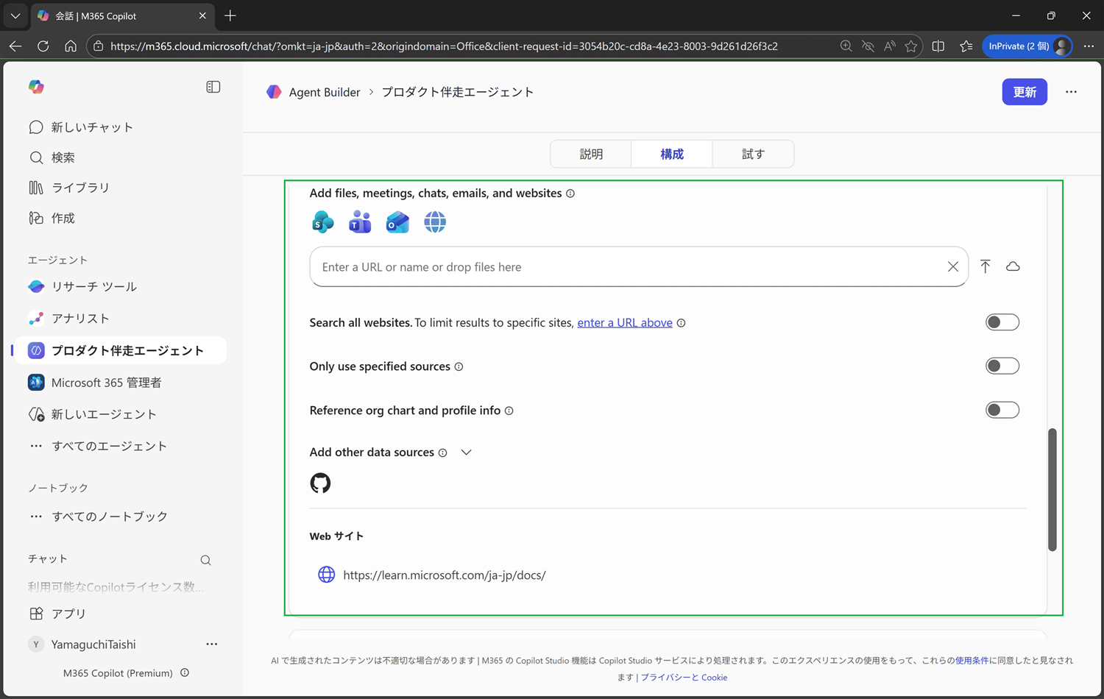Click the Copilot logo in sidebar

[36, 87]
